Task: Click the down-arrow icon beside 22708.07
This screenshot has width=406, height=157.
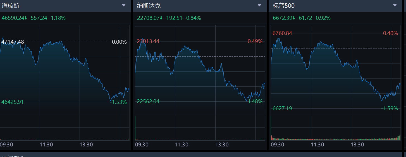Action: (161, 18)
